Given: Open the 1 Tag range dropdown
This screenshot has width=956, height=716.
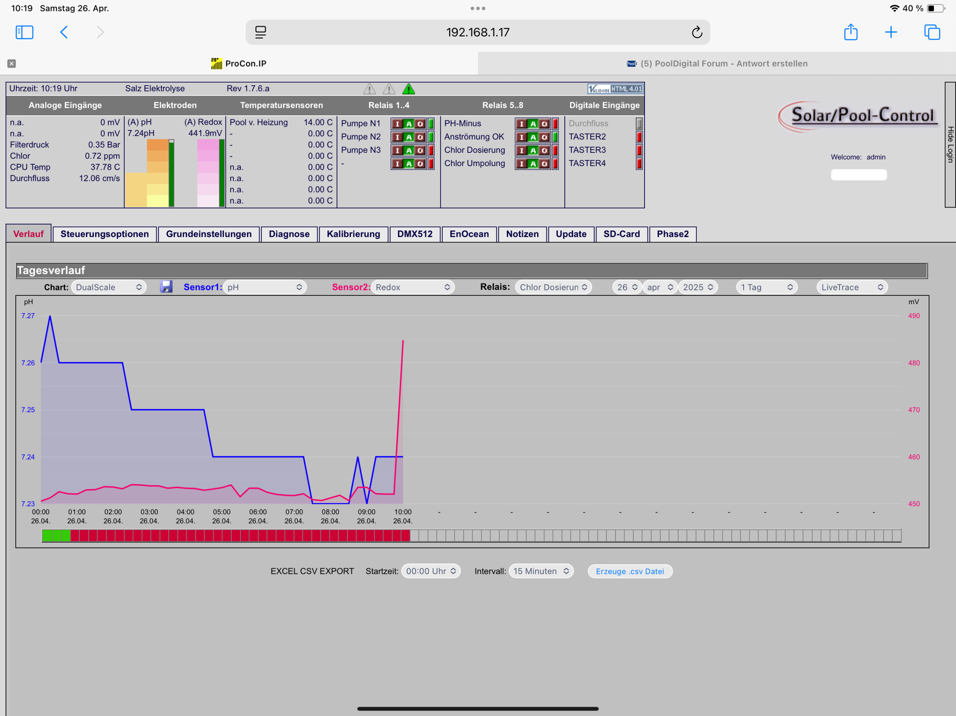Looking at the screenshot, I should coord(767,287).
